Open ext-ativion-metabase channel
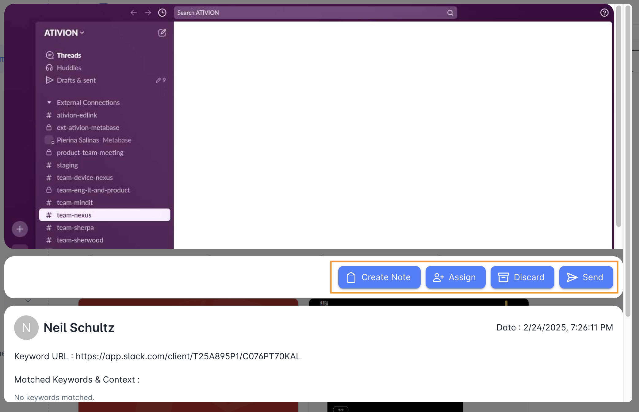 click(88, 128)
